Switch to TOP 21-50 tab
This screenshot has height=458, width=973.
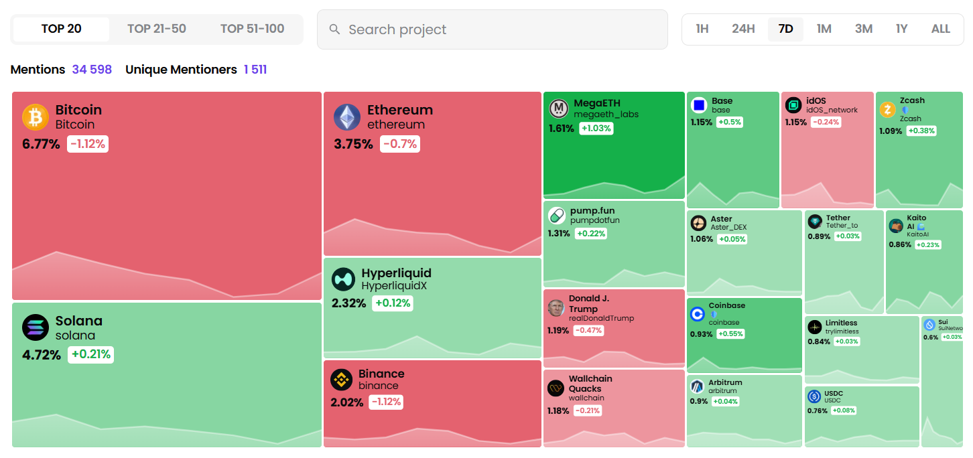click(x=157, y=29)
